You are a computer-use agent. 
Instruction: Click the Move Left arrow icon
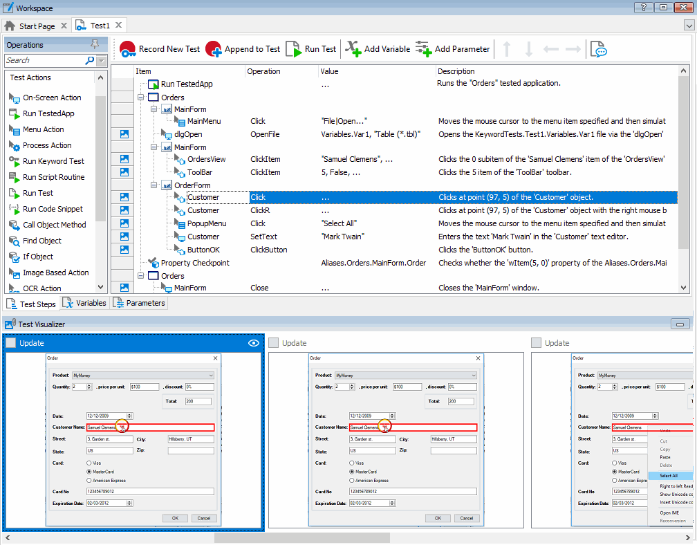(x=550, y=49)
